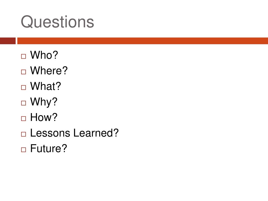Click the square bullet beside Why?
The image size is (268, 201).
[x=24, y=103]
